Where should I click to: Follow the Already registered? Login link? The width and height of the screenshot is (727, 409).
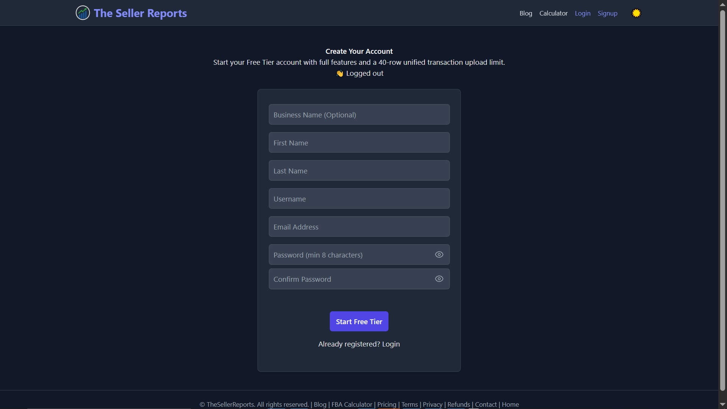pos(391,344)
